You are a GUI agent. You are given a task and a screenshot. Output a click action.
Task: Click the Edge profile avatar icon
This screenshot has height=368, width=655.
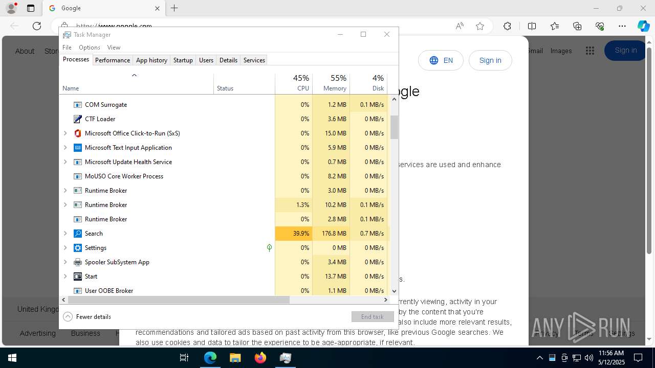click(x=11, y=8)
